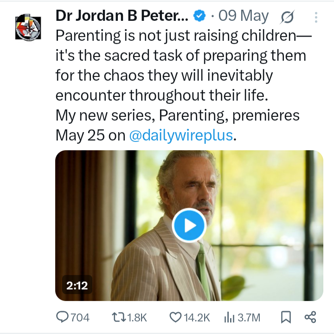Click the blue verified badge
This screenshot has height=334, width=334.
coord(199,16)
